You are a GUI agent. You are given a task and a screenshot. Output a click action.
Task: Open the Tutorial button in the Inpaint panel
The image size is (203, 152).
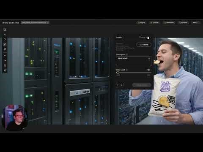144,45
